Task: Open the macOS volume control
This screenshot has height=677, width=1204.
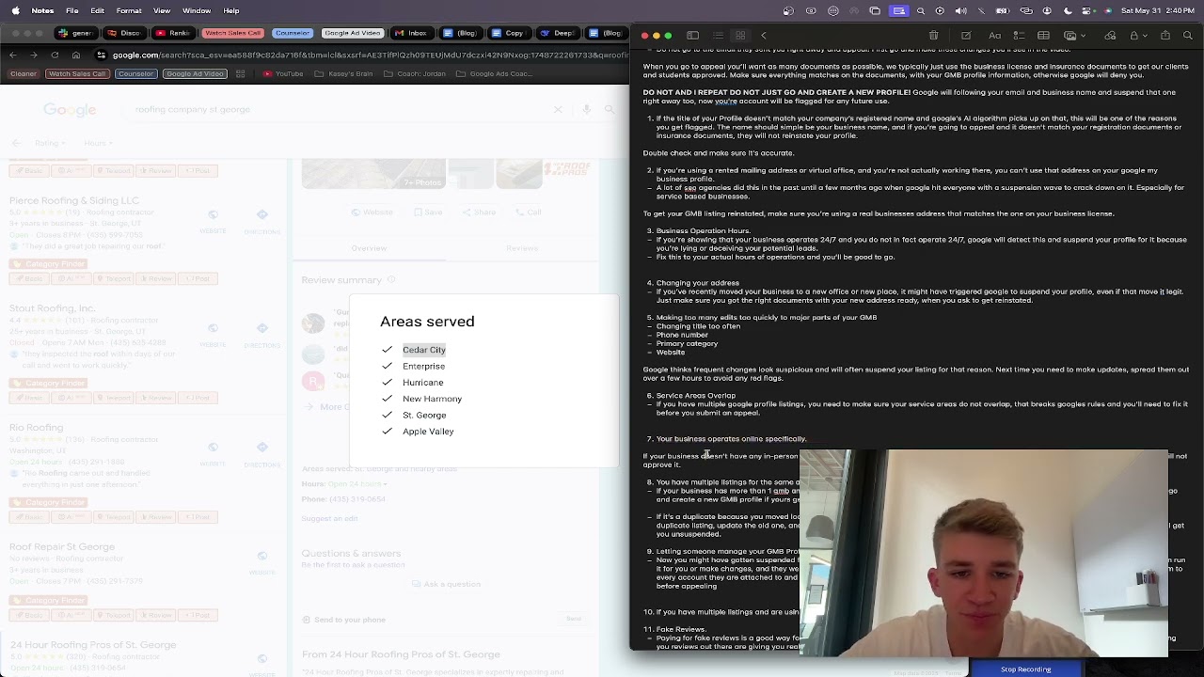Action: coord(960,10)
